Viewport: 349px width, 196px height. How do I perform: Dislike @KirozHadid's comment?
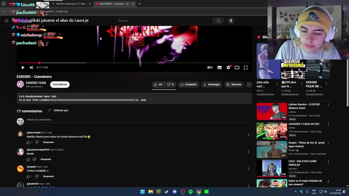(37, 142)
